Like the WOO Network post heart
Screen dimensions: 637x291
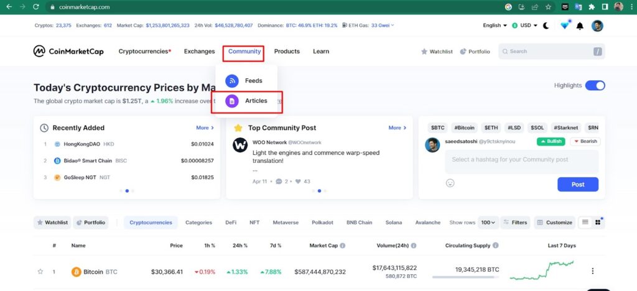[x=298, y=182]
